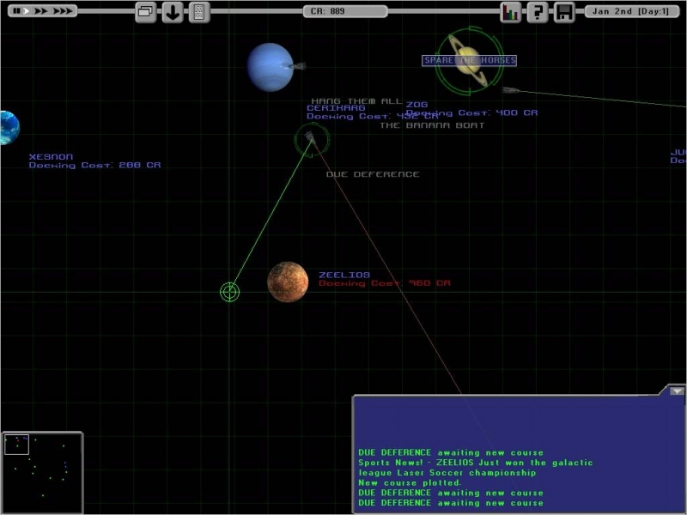The width and height of the screenshot is (687, 515).
Task: Click the green course destination waypoint
Action: pos(229,292)
